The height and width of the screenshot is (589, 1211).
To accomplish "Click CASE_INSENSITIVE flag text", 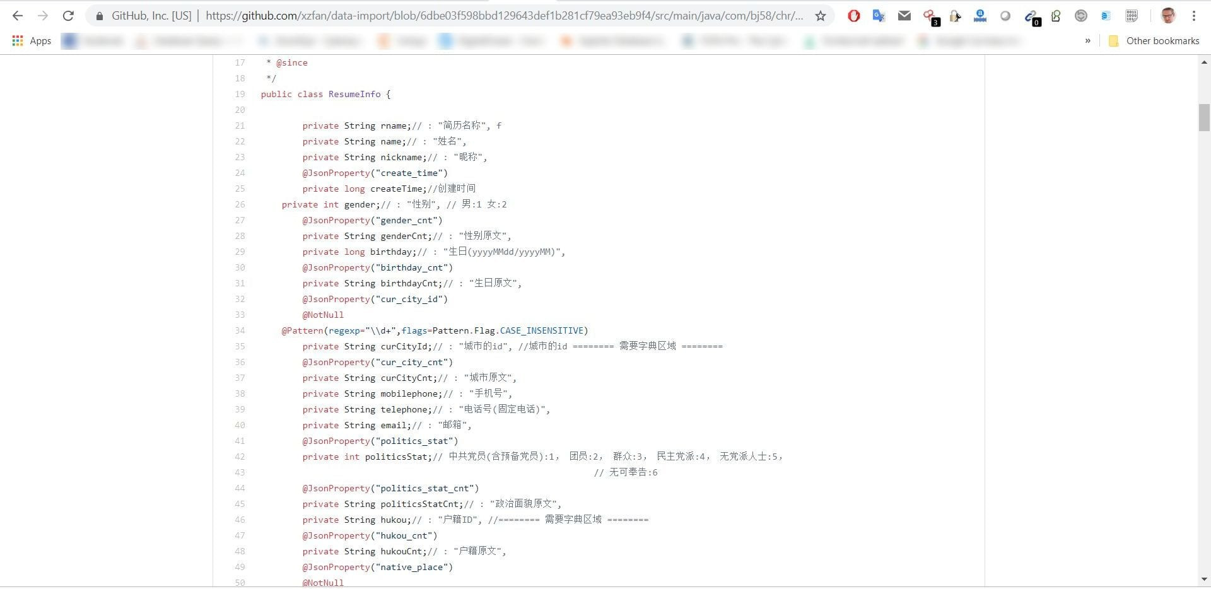I will (x=542, y=330).
